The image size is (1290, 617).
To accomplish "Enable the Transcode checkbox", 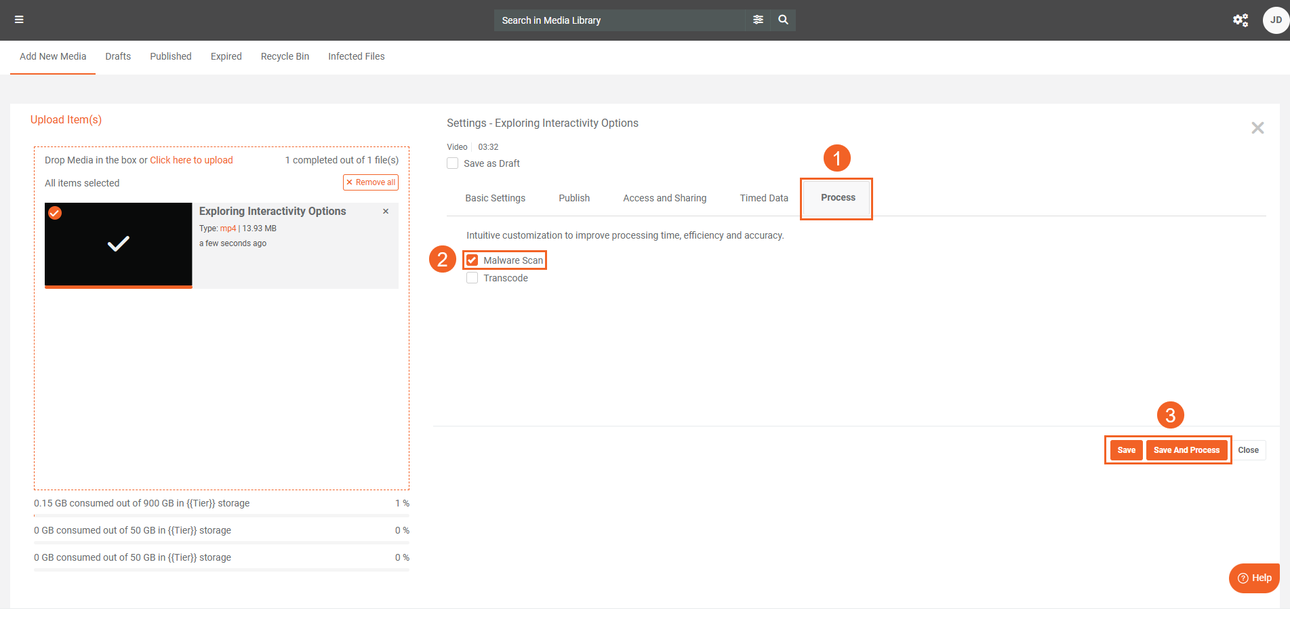I will [x=472, y=278].
